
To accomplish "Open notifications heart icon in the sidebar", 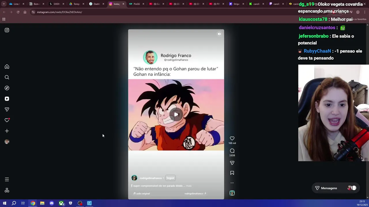I will point(7,120).
